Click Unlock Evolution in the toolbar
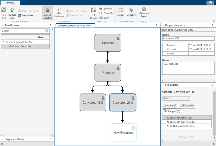The image size is (216, 146). click(x=47, y=13)
